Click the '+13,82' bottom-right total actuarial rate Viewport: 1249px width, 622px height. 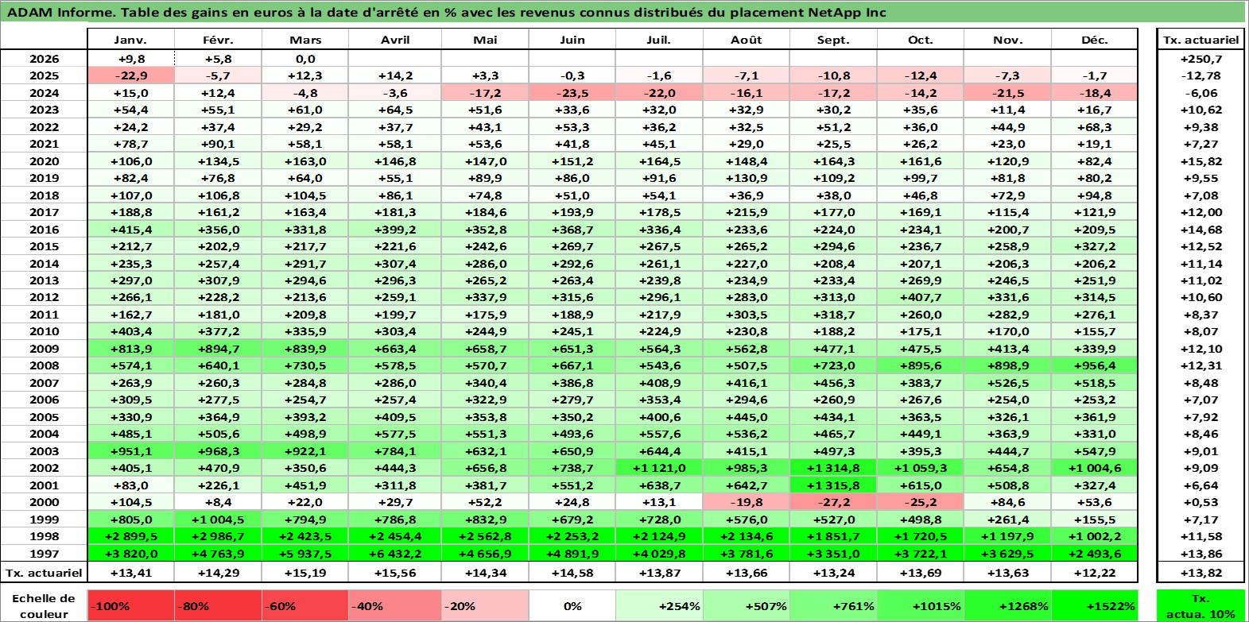[1201, 573]
